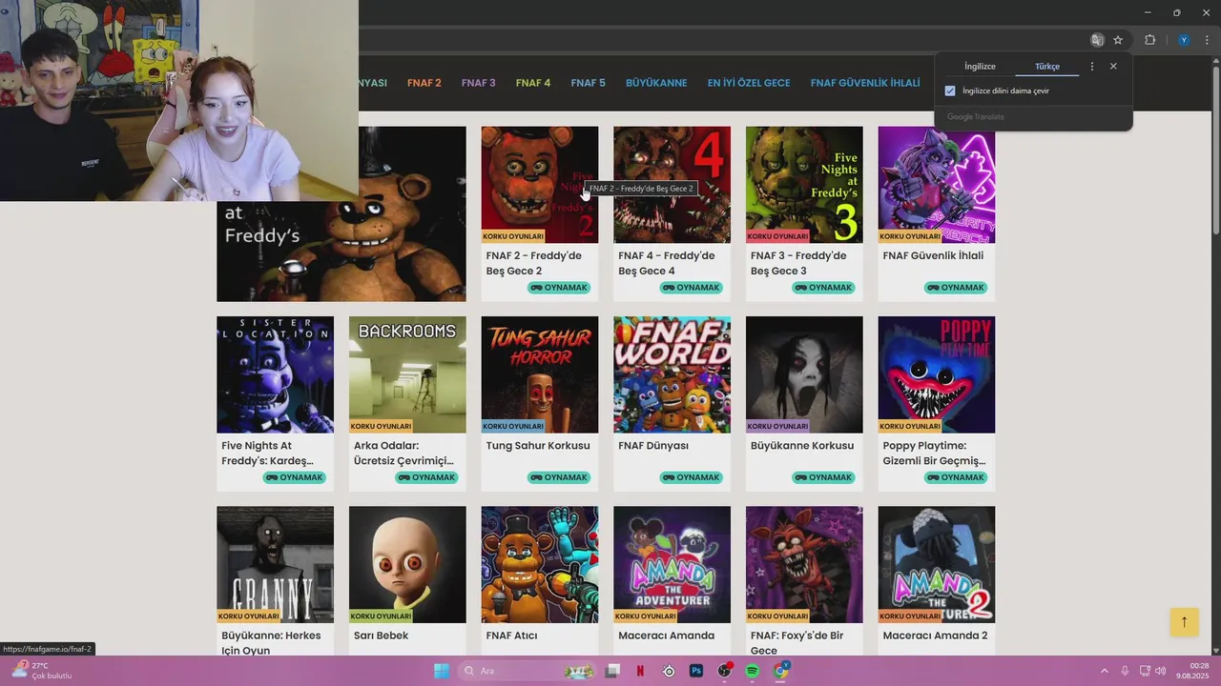Click 'FNAF: Foxy's'de Bir Gece' title
This screenshot has height=686, width=1221.
pyautogui.click(x=797, y=642)
